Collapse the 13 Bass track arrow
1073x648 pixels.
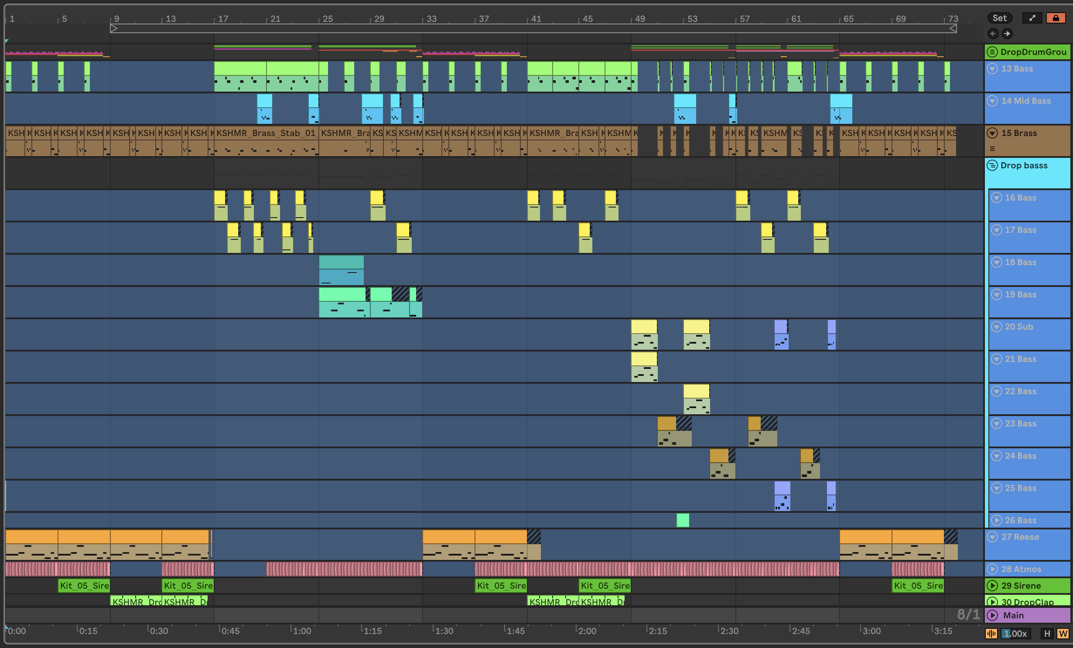coord(992,68)
